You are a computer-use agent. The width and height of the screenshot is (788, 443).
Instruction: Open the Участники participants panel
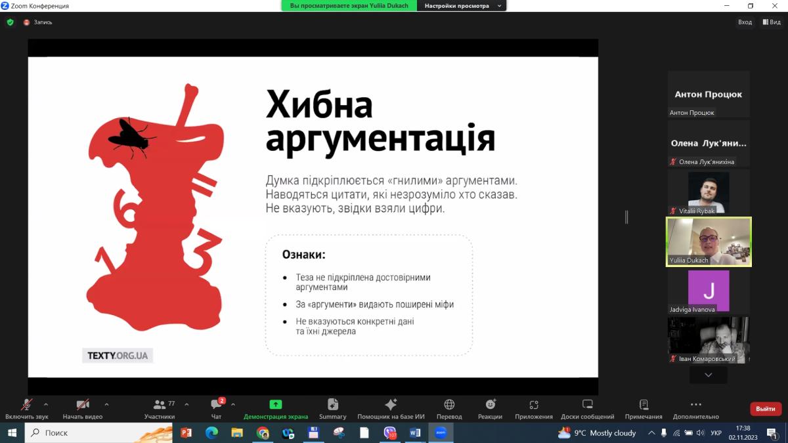coord(160,409)
